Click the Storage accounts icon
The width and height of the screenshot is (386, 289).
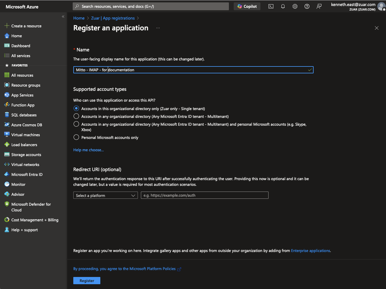click(x=7, y=155)
